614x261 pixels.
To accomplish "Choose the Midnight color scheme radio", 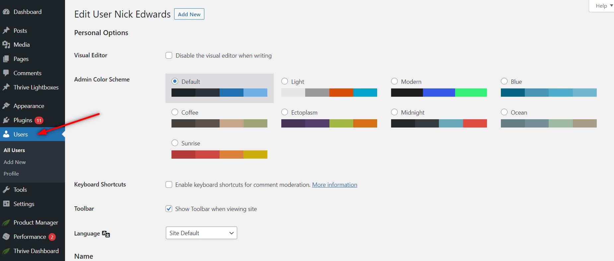I will tap(394, 112).
